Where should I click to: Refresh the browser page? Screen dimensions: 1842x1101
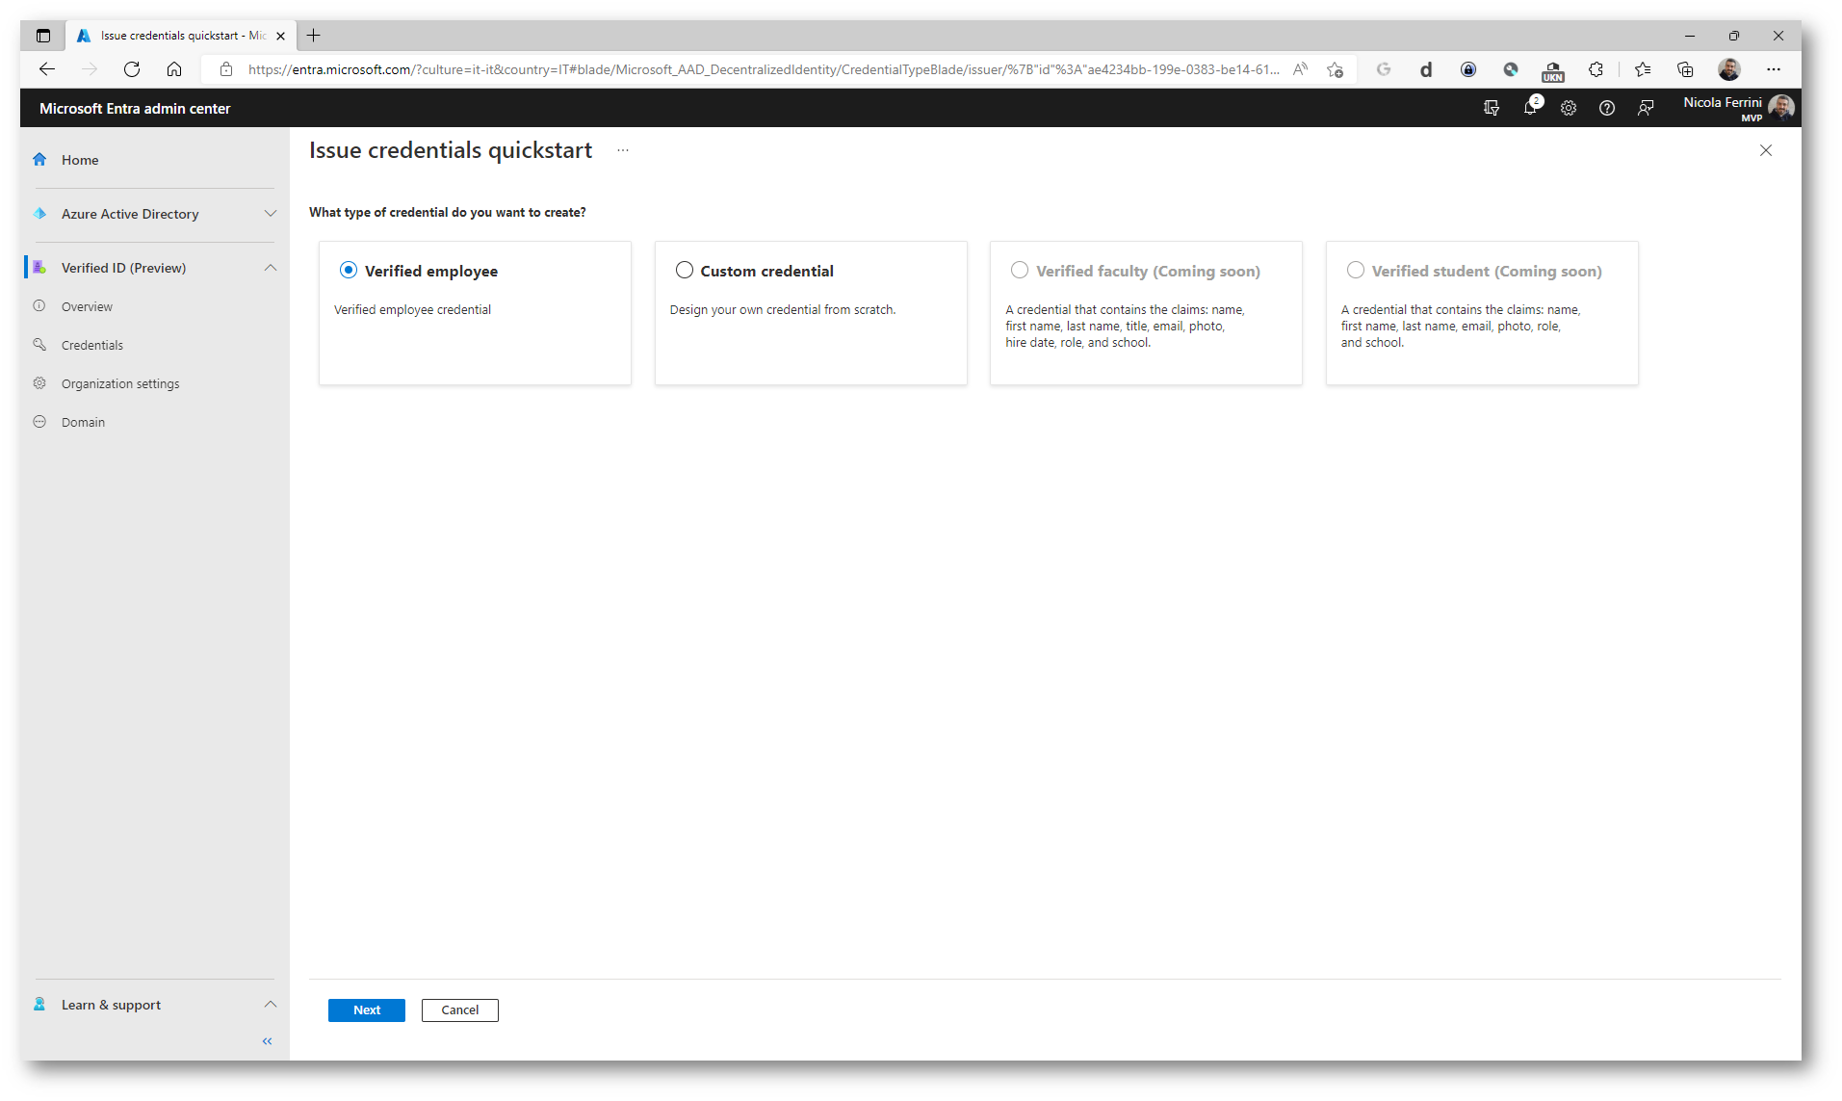(x=131, y=69)
